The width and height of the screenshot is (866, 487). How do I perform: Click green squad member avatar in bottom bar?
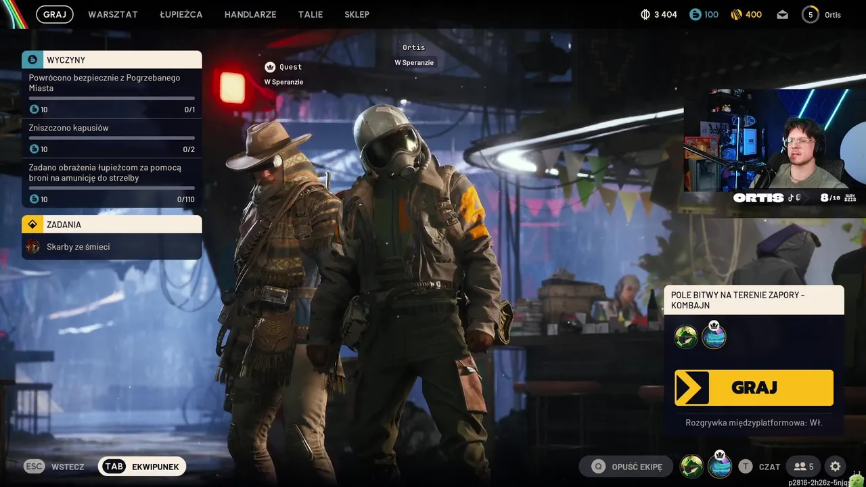tap(691, 466)
